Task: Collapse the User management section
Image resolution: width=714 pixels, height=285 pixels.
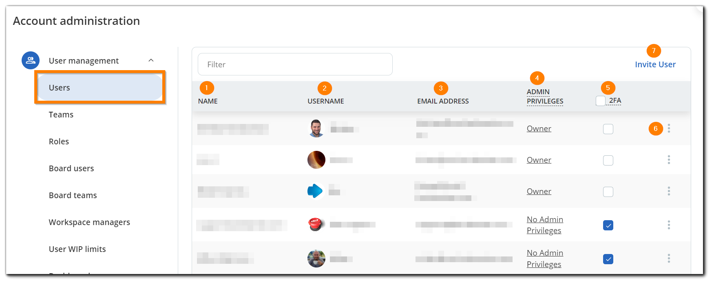Action: [x=151, y=60]
